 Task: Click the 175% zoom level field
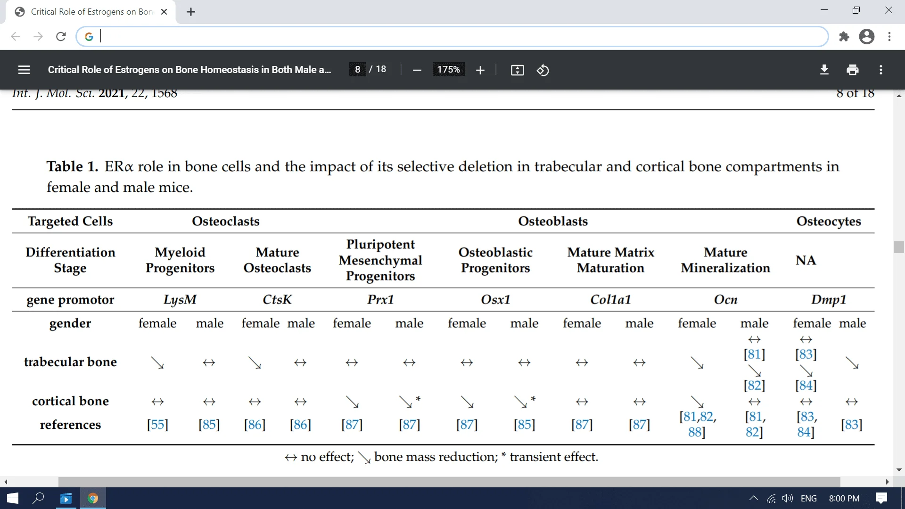(448, 69)
